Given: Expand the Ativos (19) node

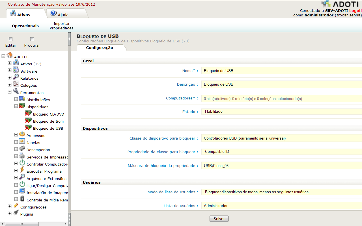Looking at the screenshot, I should [10, 63].
